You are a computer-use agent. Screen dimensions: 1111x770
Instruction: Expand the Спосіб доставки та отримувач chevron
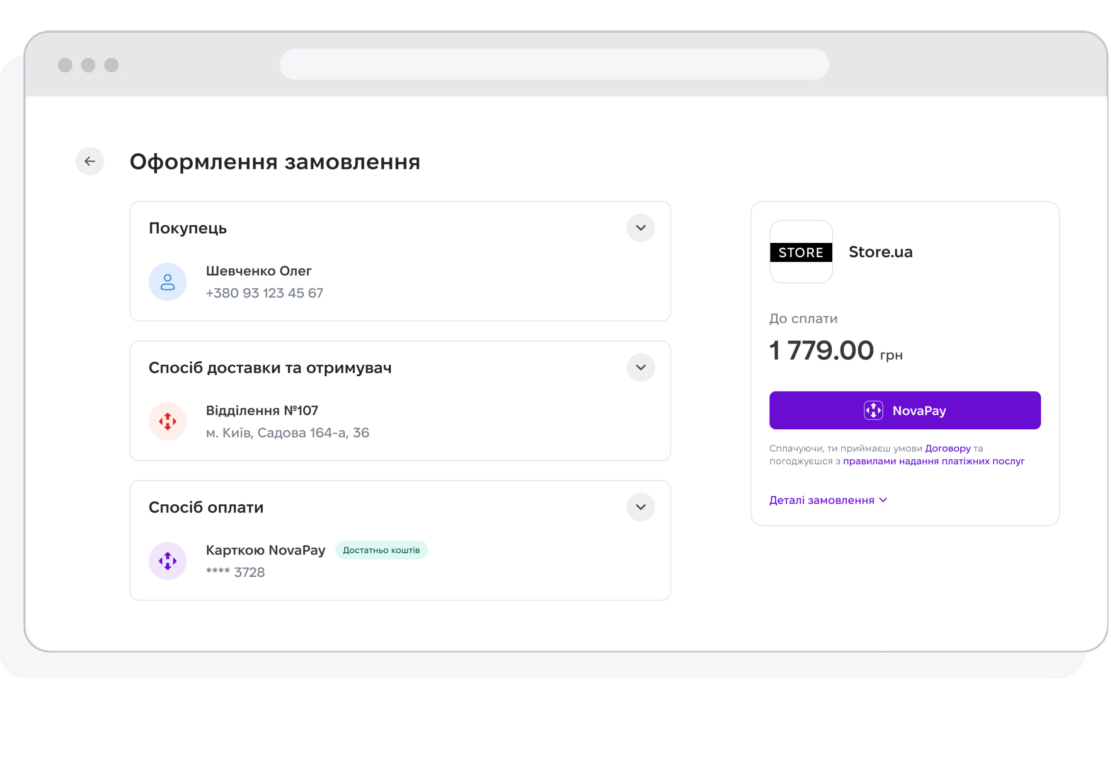coord(640,368)
